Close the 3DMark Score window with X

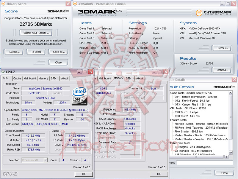[68, 4]
